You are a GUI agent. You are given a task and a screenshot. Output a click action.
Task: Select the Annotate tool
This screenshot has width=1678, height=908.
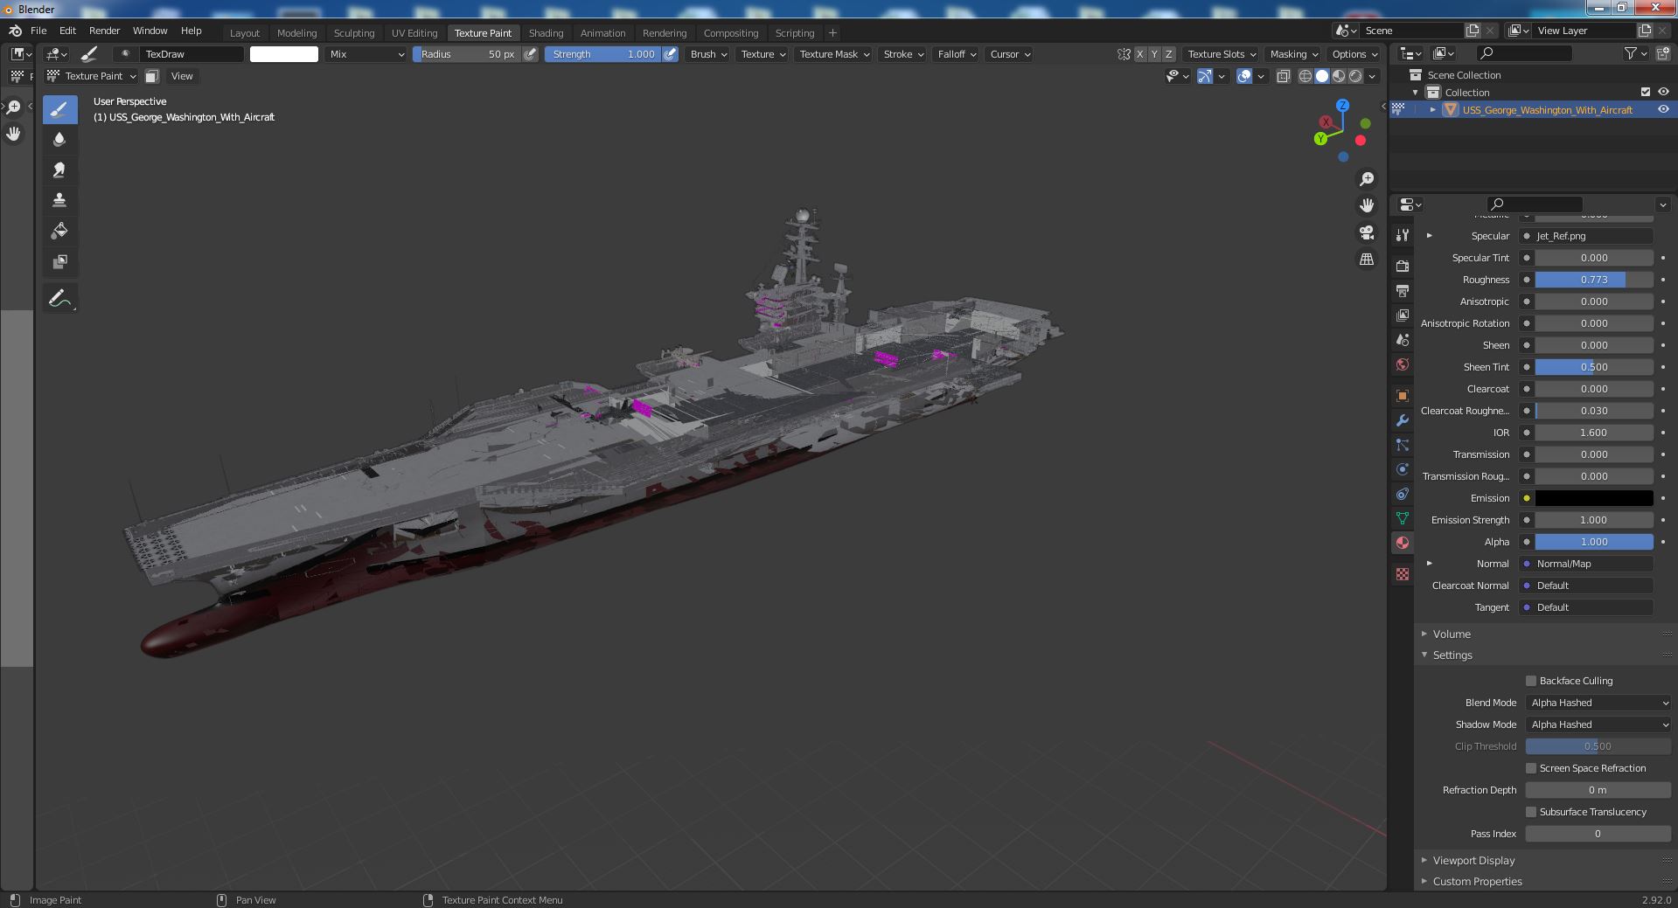click(59, 298)
